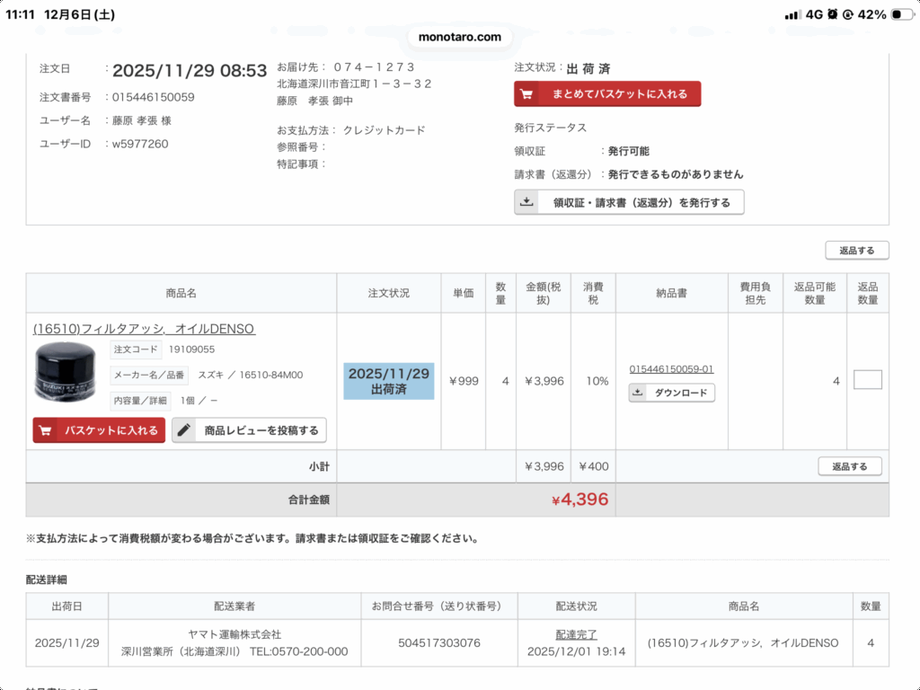Open the oil filter product thumbnail
Viewport: 920px width, 690px height.
(68, 372)
